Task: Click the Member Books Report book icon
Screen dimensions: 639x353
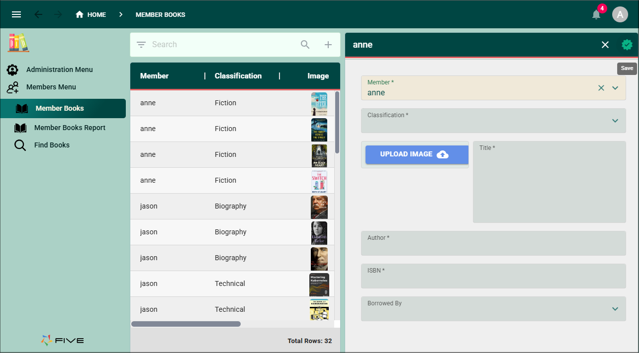Action: click(20, 128)
